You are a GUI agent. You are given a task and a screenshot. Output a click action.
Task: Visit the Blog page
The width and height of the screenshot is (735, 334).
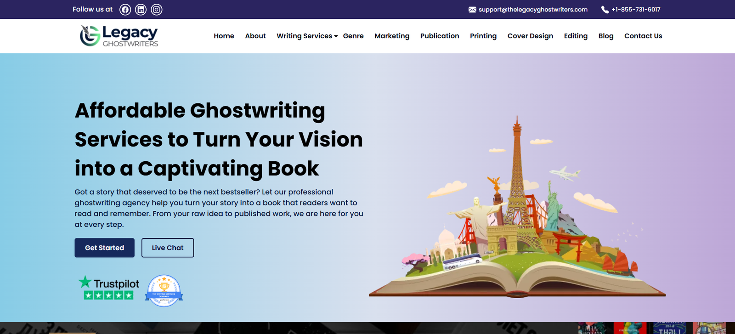tap(606, 36)
